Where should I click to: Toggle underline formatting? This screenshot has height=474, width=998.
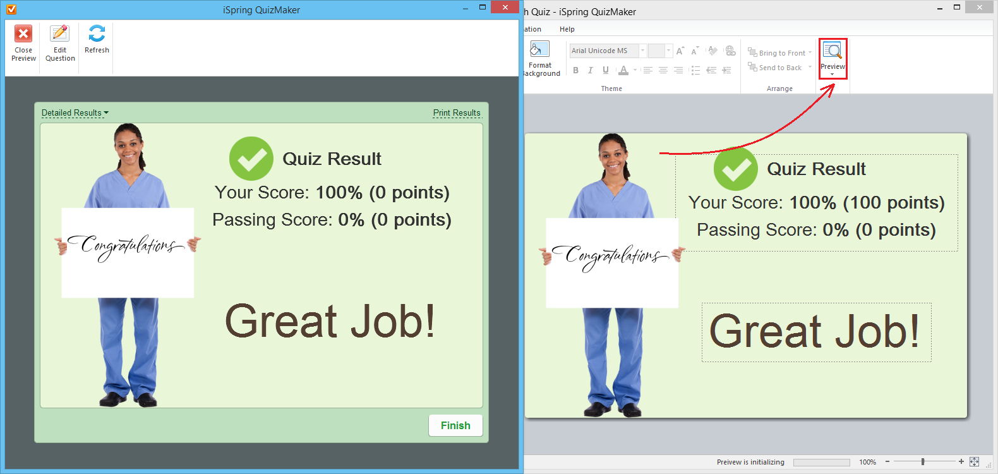click(606, 70)
